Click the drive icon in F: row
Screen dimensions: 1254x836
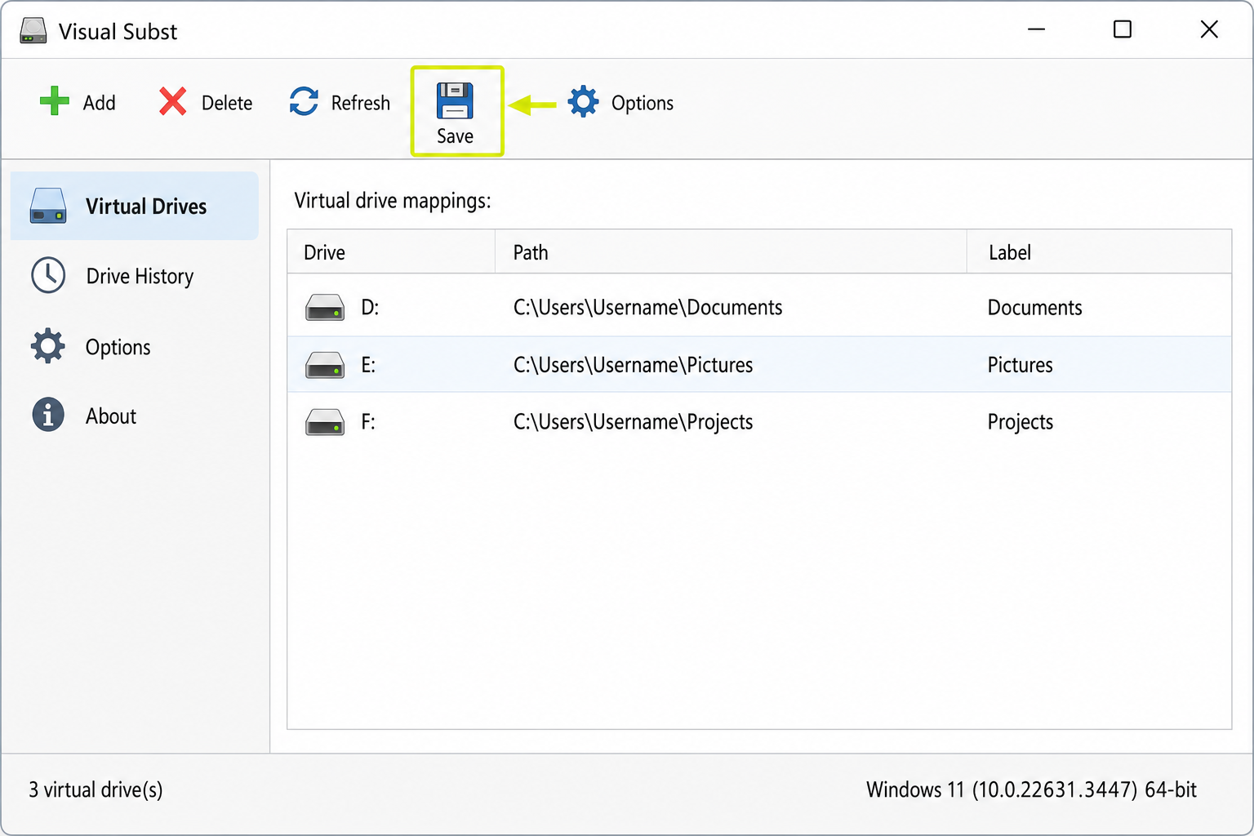point(325,422)
